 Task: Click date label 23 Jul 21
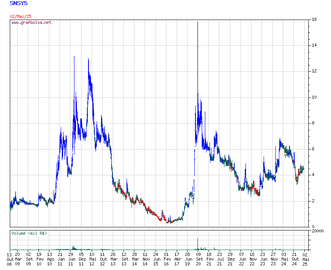(220, 259)
